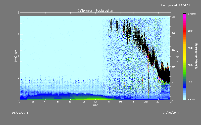Click the left 'AGL (km)' axis label
Image resolution: width=201 pixels, height=125 pixels.
coord(16,56)
